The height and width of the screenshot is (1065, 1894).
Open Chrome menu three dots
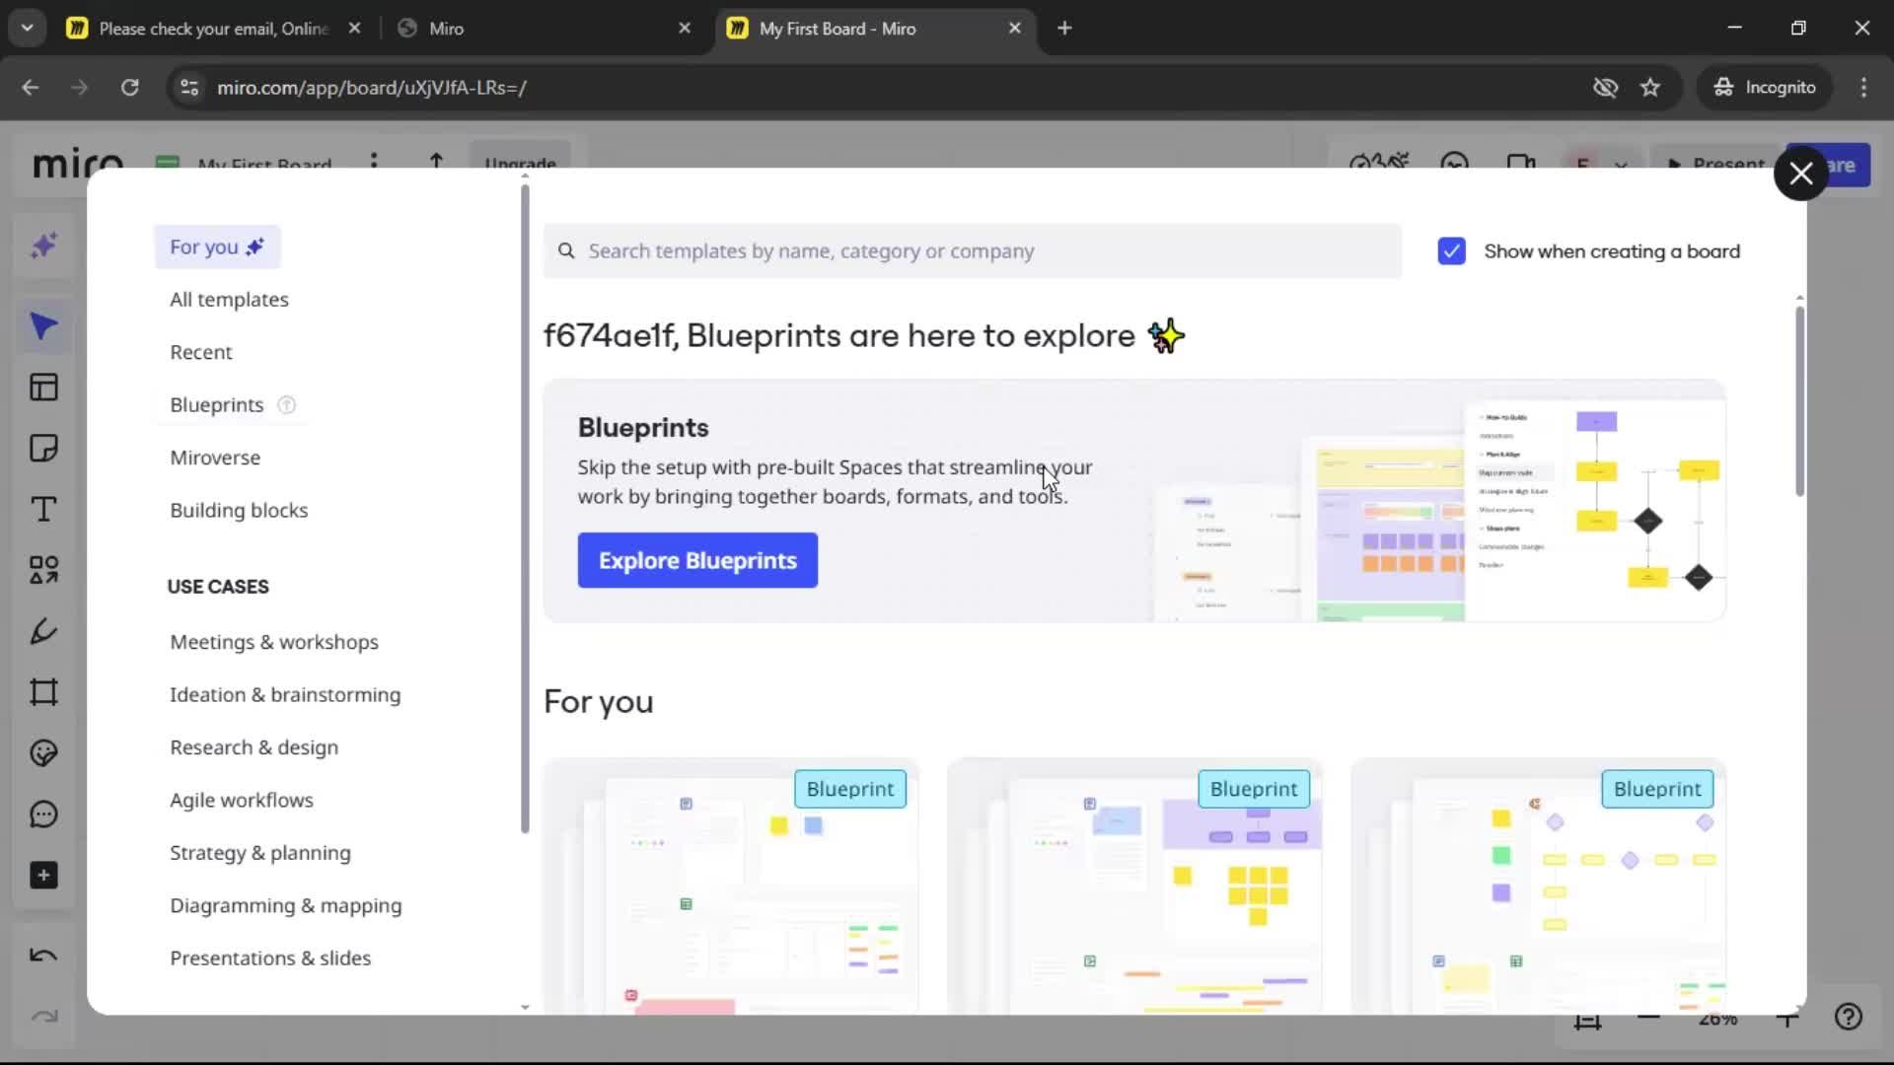point(1863,88)
